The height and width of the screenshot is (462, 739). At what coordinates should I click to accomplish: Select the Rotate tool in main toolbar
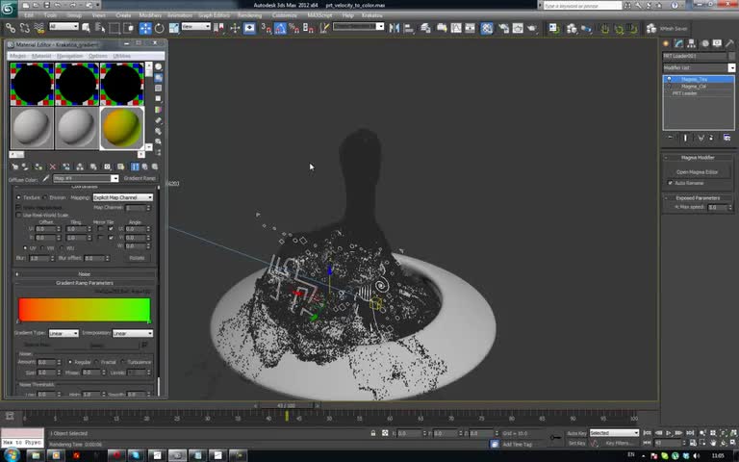(x=157, y=28)
